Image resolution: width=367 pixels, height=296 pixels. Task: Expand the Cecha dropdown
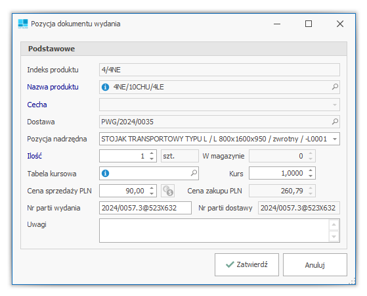[335, 105]
